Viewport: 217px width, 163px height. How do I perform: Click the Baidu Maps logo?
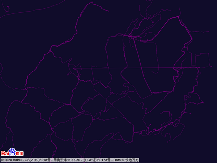click(x=12, y=152)
